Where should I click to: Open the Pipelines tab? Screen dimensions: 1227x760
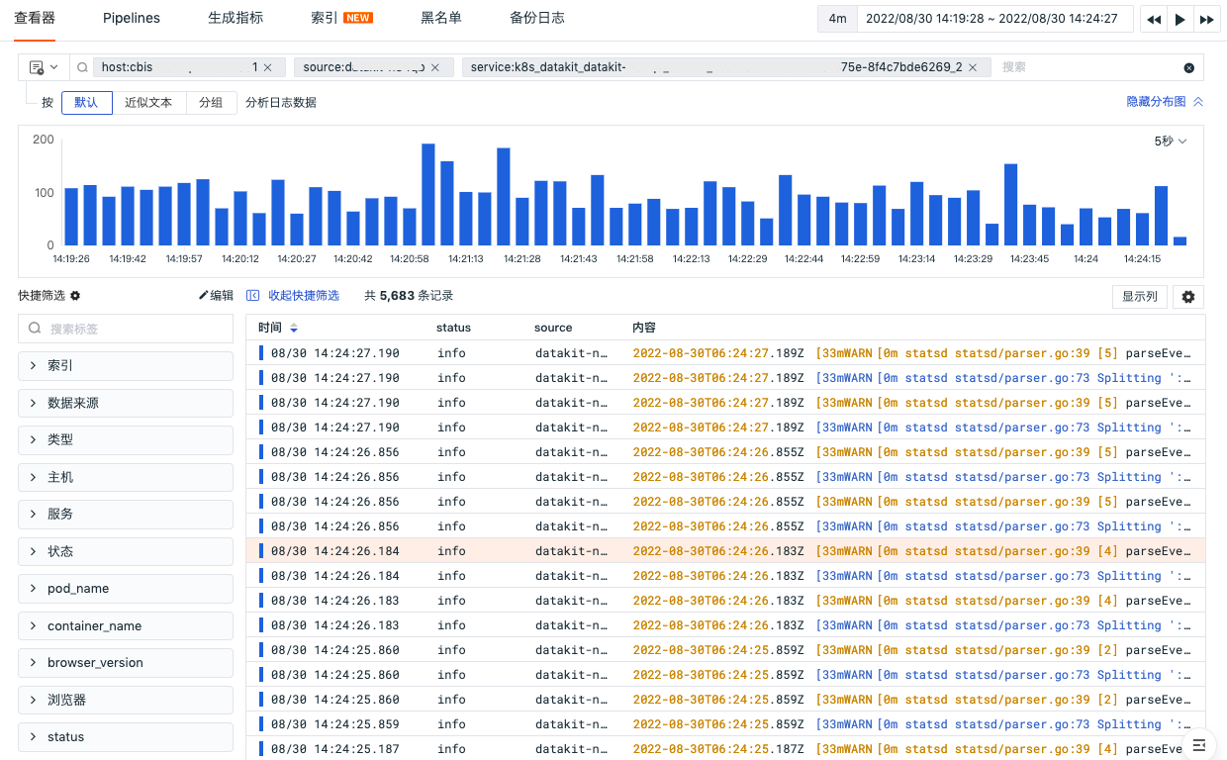pyautogui.click(x=131, y=18)
